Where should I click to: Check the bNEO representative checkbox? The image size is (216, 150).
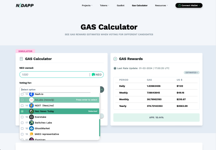pyautogui.click(x=22, y=134)
